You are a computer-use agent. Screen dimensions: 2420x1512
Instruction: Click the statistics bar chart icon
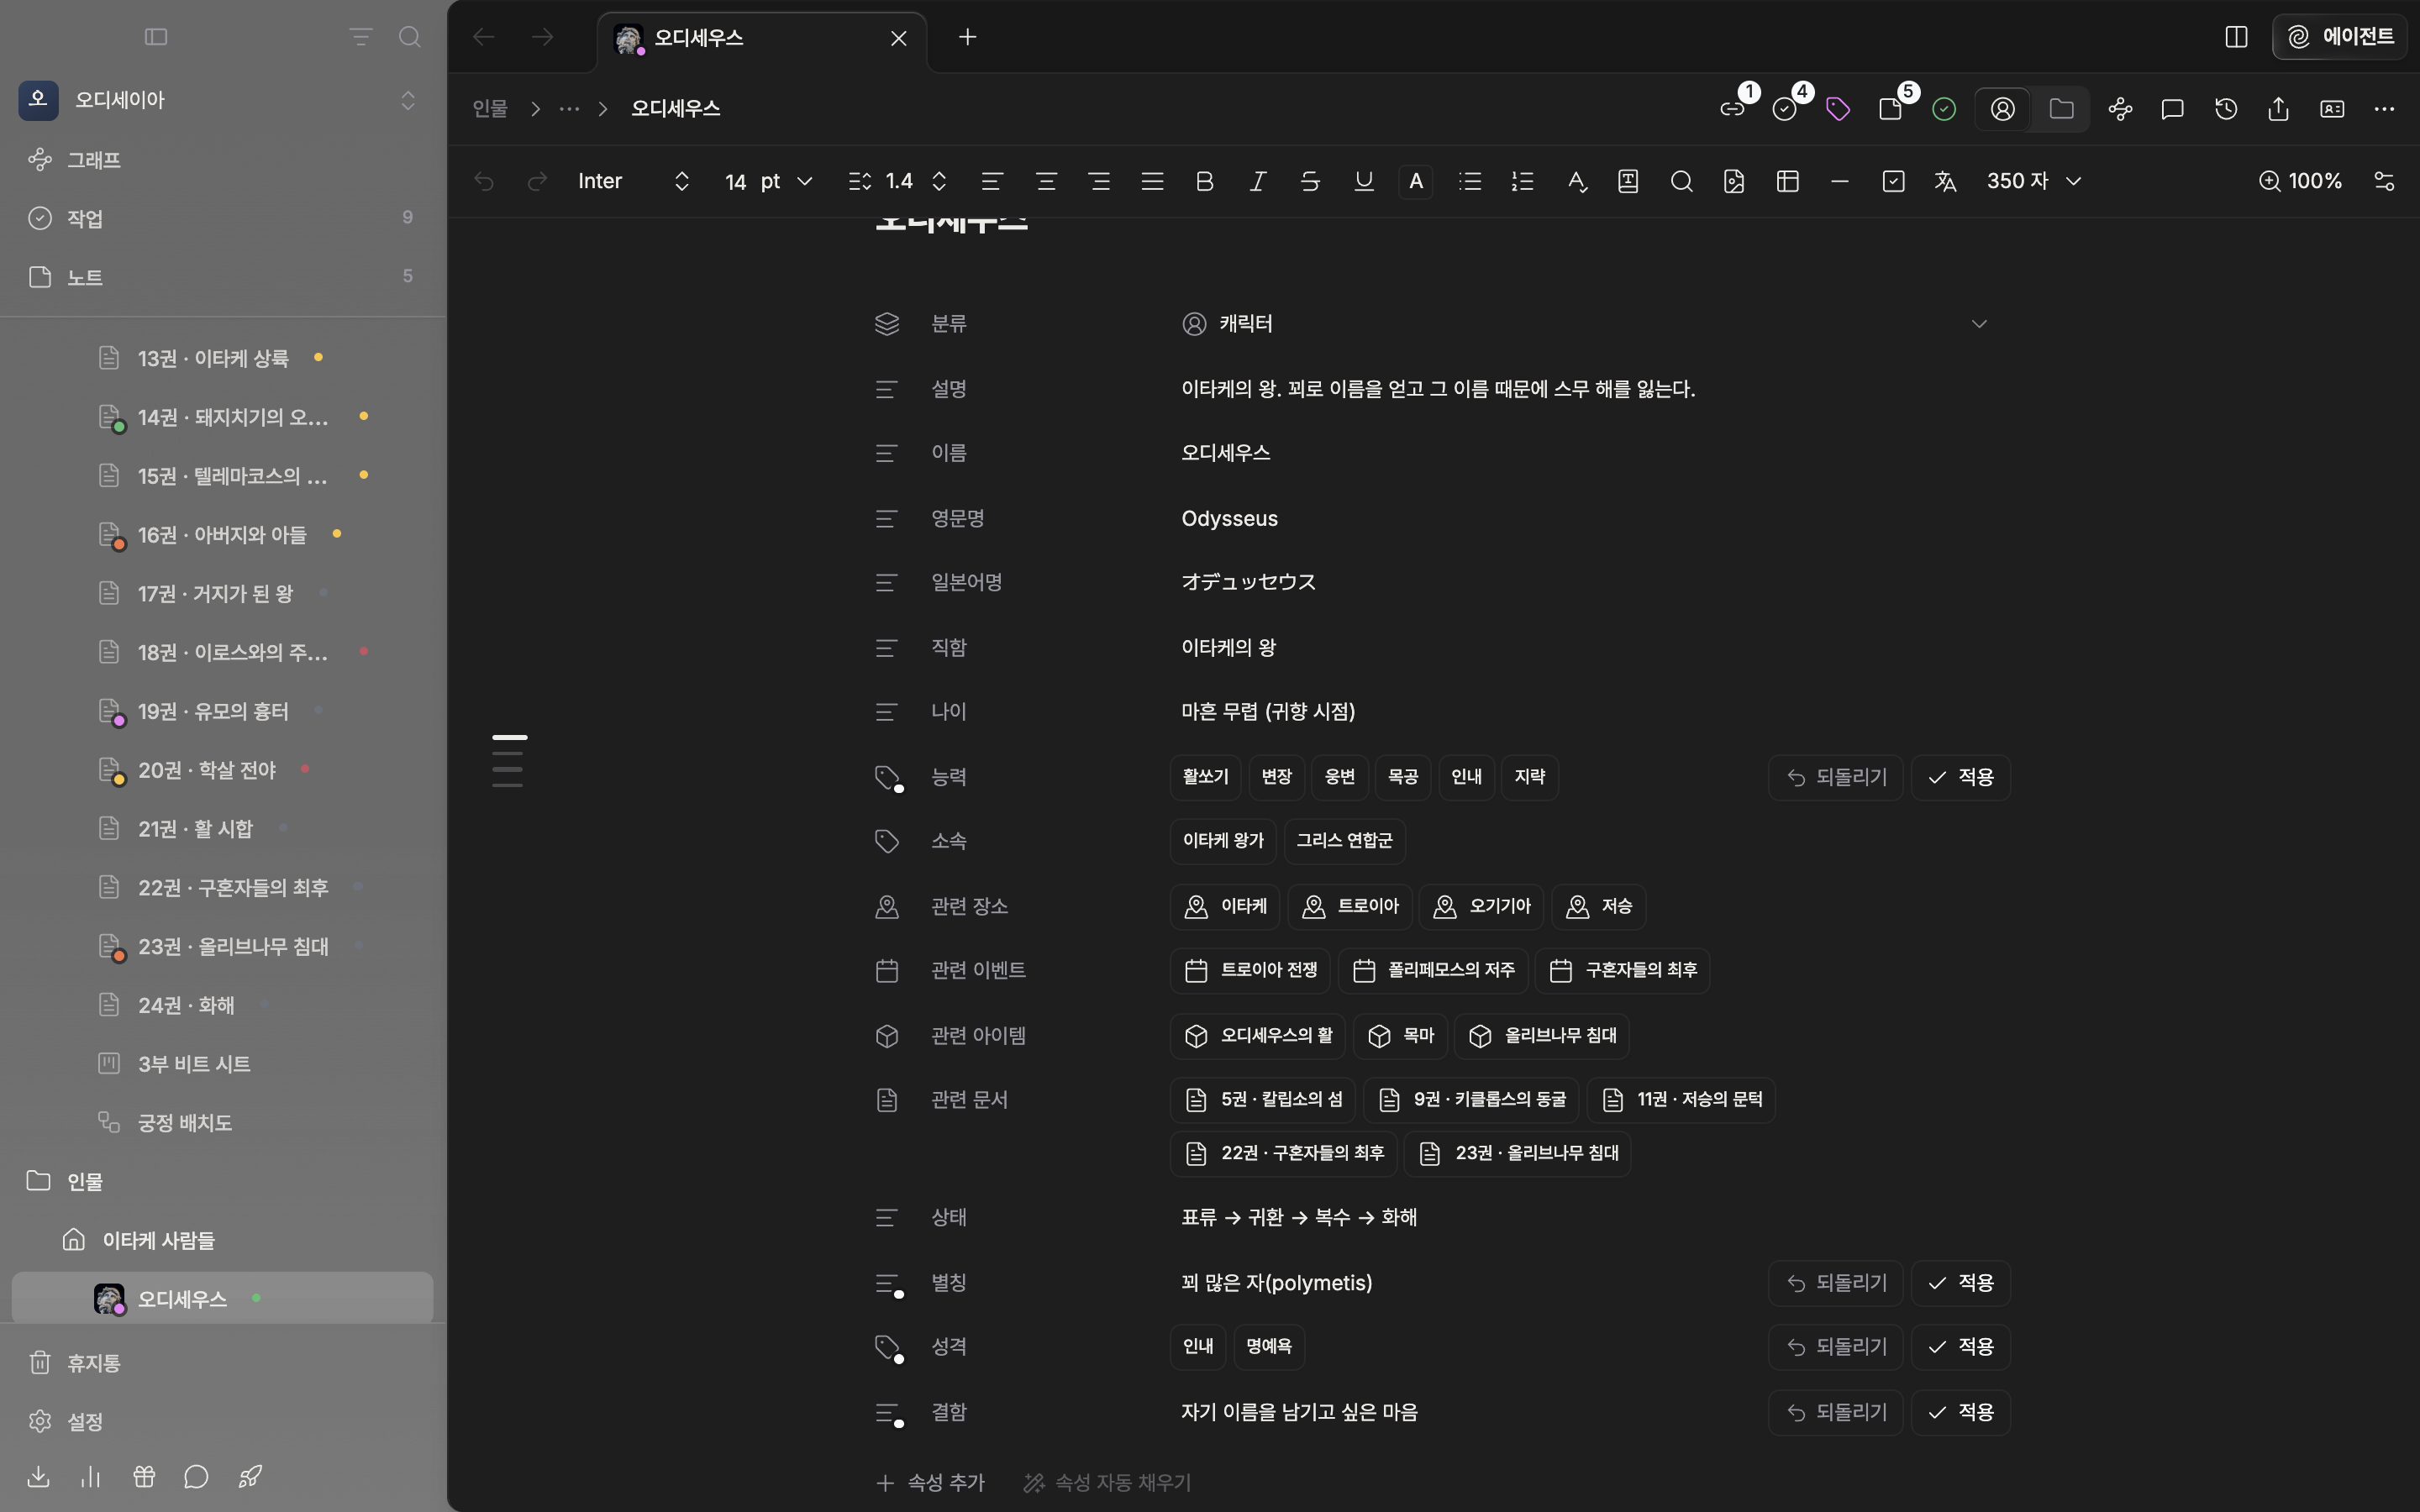click(91, 1477)
